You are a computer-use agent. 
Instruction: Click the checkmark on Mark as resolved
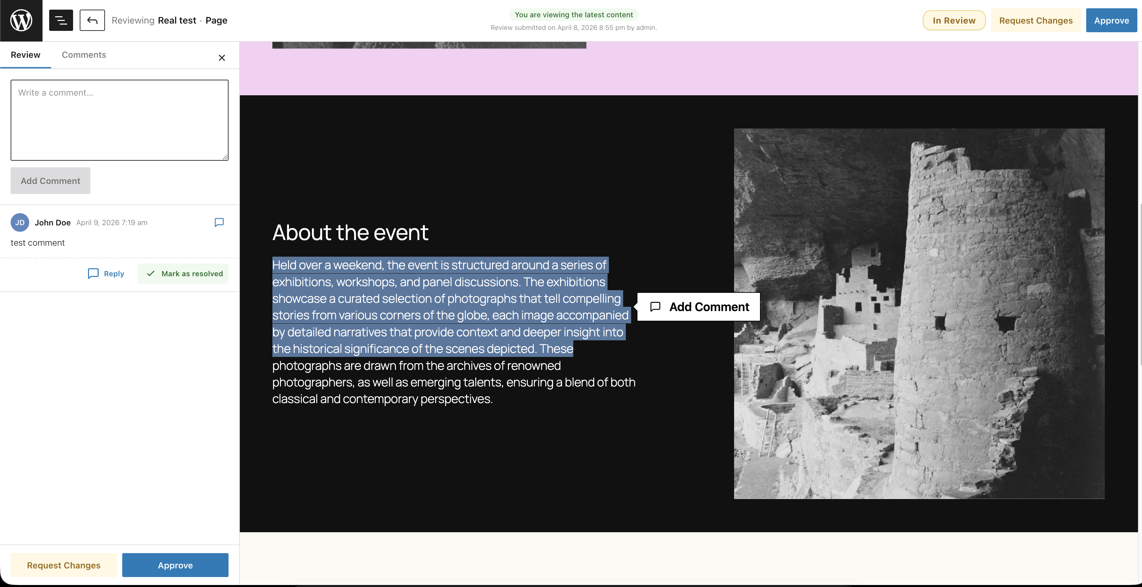150,273
